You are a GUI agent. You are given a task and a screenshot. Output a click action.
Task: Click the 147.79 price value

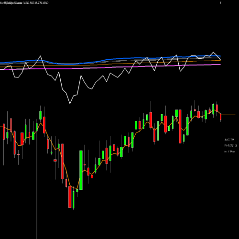coord(229,140)
